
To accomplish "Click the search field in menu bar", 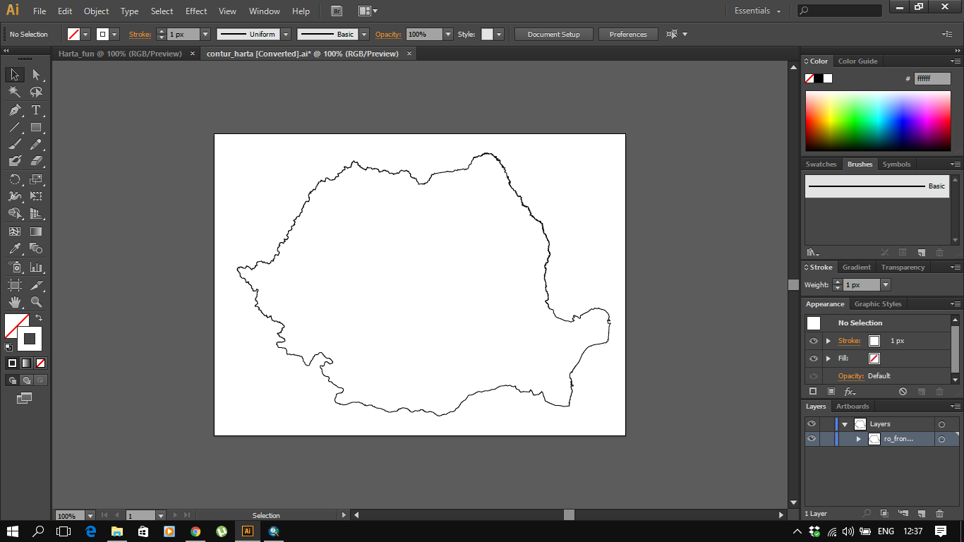I will click(x=840, y=11).
